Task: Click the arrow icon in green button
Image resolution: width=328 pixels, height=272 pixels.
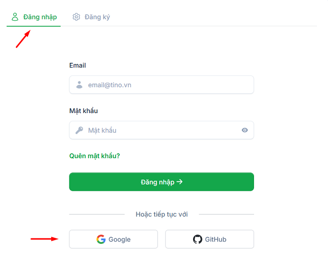Action: coord(179,182)
